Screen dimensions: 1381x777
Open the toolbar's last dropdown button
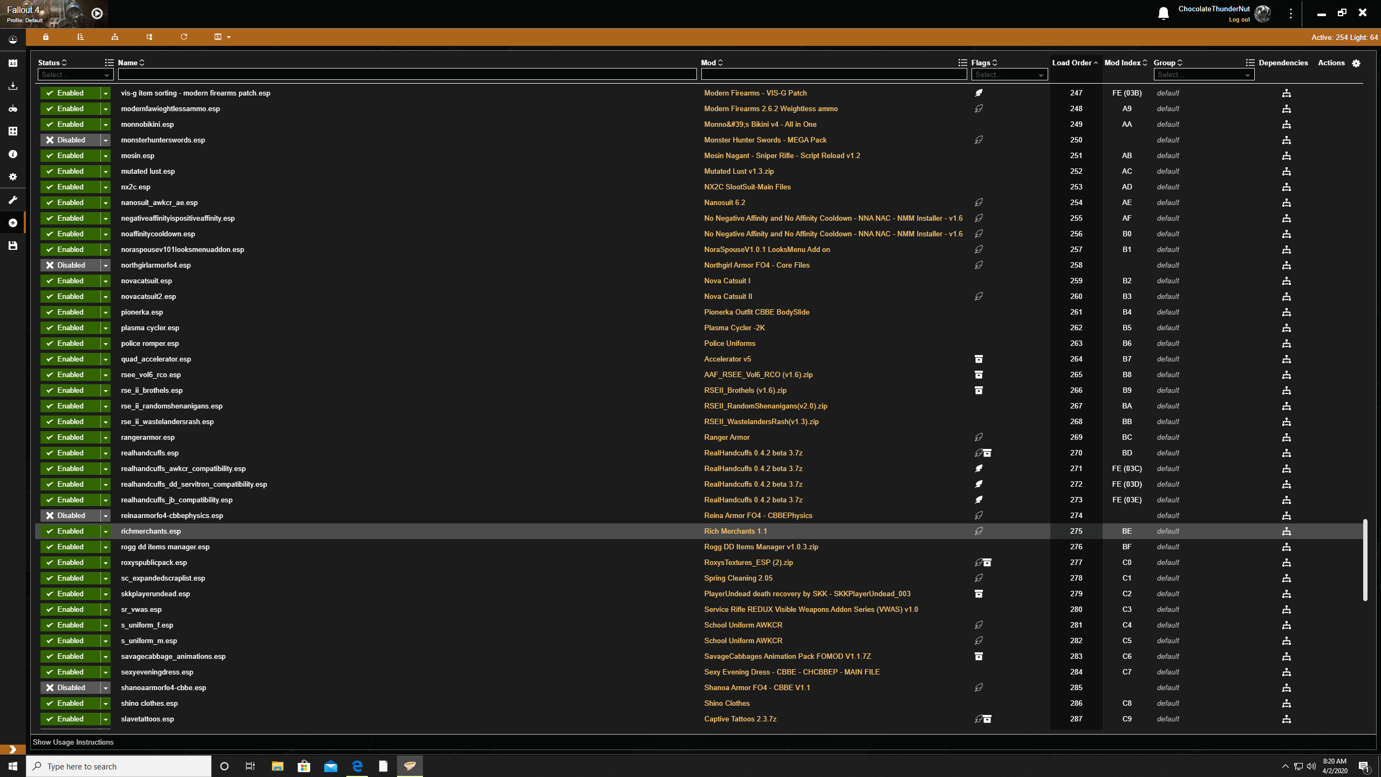tap(222, 37)
